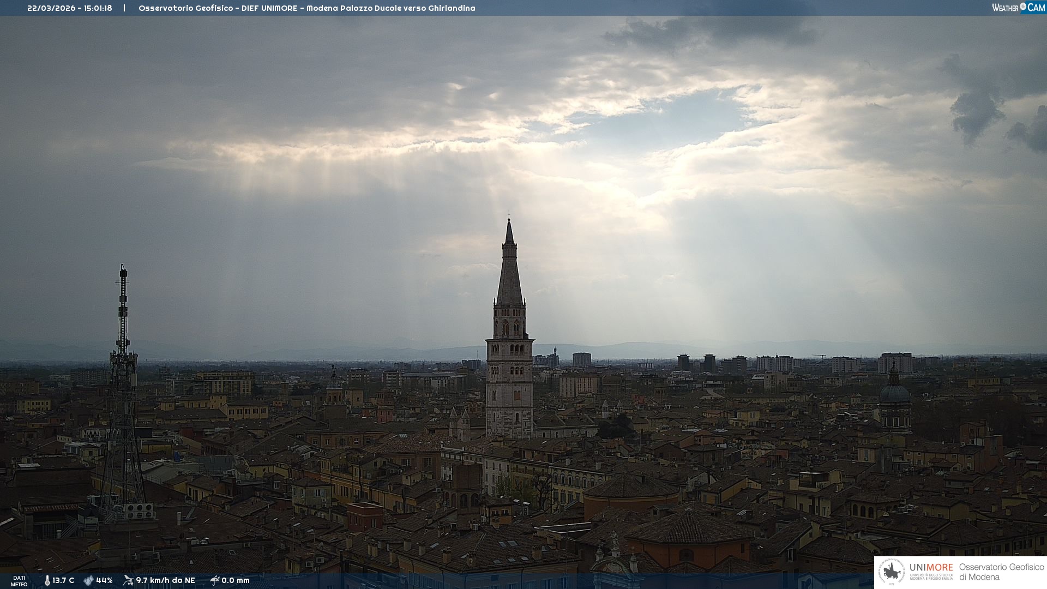Click the humidity water drops icon
This screenshot has width=1047, height=589.
(x=88, y=580)
